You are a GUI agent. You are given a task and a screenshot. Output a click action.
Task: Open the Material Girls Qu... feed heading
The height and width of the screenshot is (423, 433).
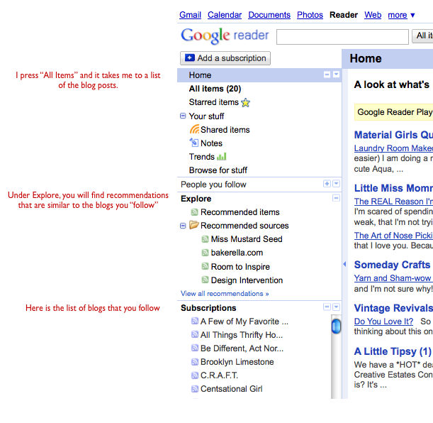click(x=393, y=135)
